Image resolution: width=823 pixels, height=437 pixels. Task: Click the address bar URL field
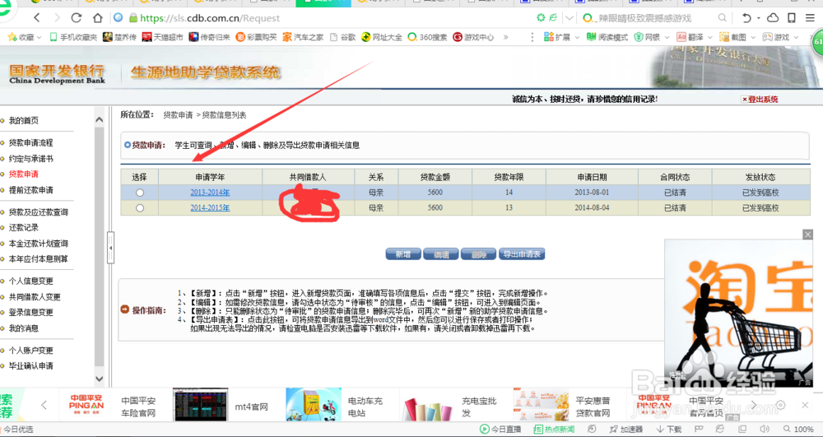click(x=210, y=18)
